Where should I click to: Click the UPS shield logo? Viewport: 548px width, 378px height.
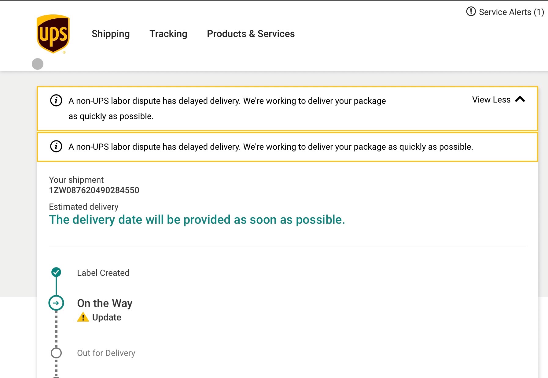pos(53,34)
